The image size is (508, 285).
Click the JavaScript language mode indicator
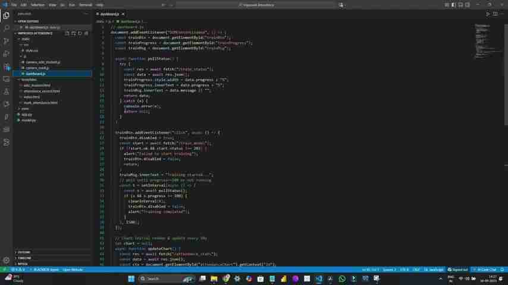pos(437,270)
